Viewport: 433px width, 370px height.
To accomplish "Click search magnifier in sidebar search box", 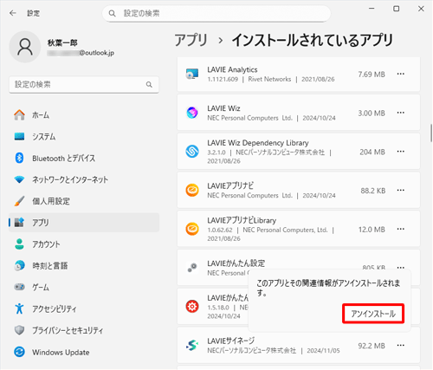I will pyautogui.click(x=149, y=84).
